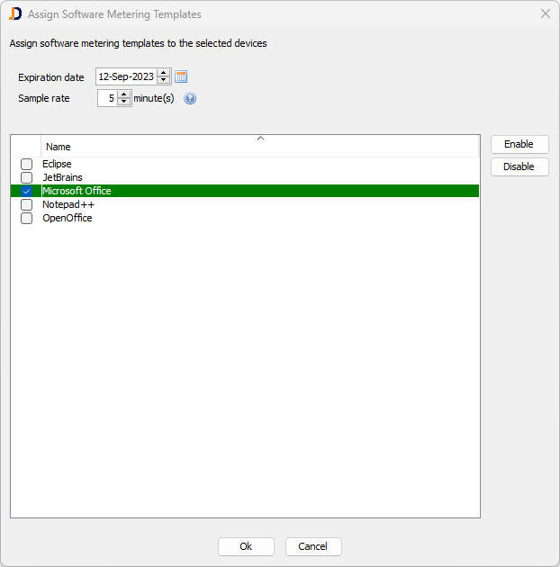Screen dimensions: 560x567
Task: Cancel the template assignment dialog
Action: tap(313, 546)
